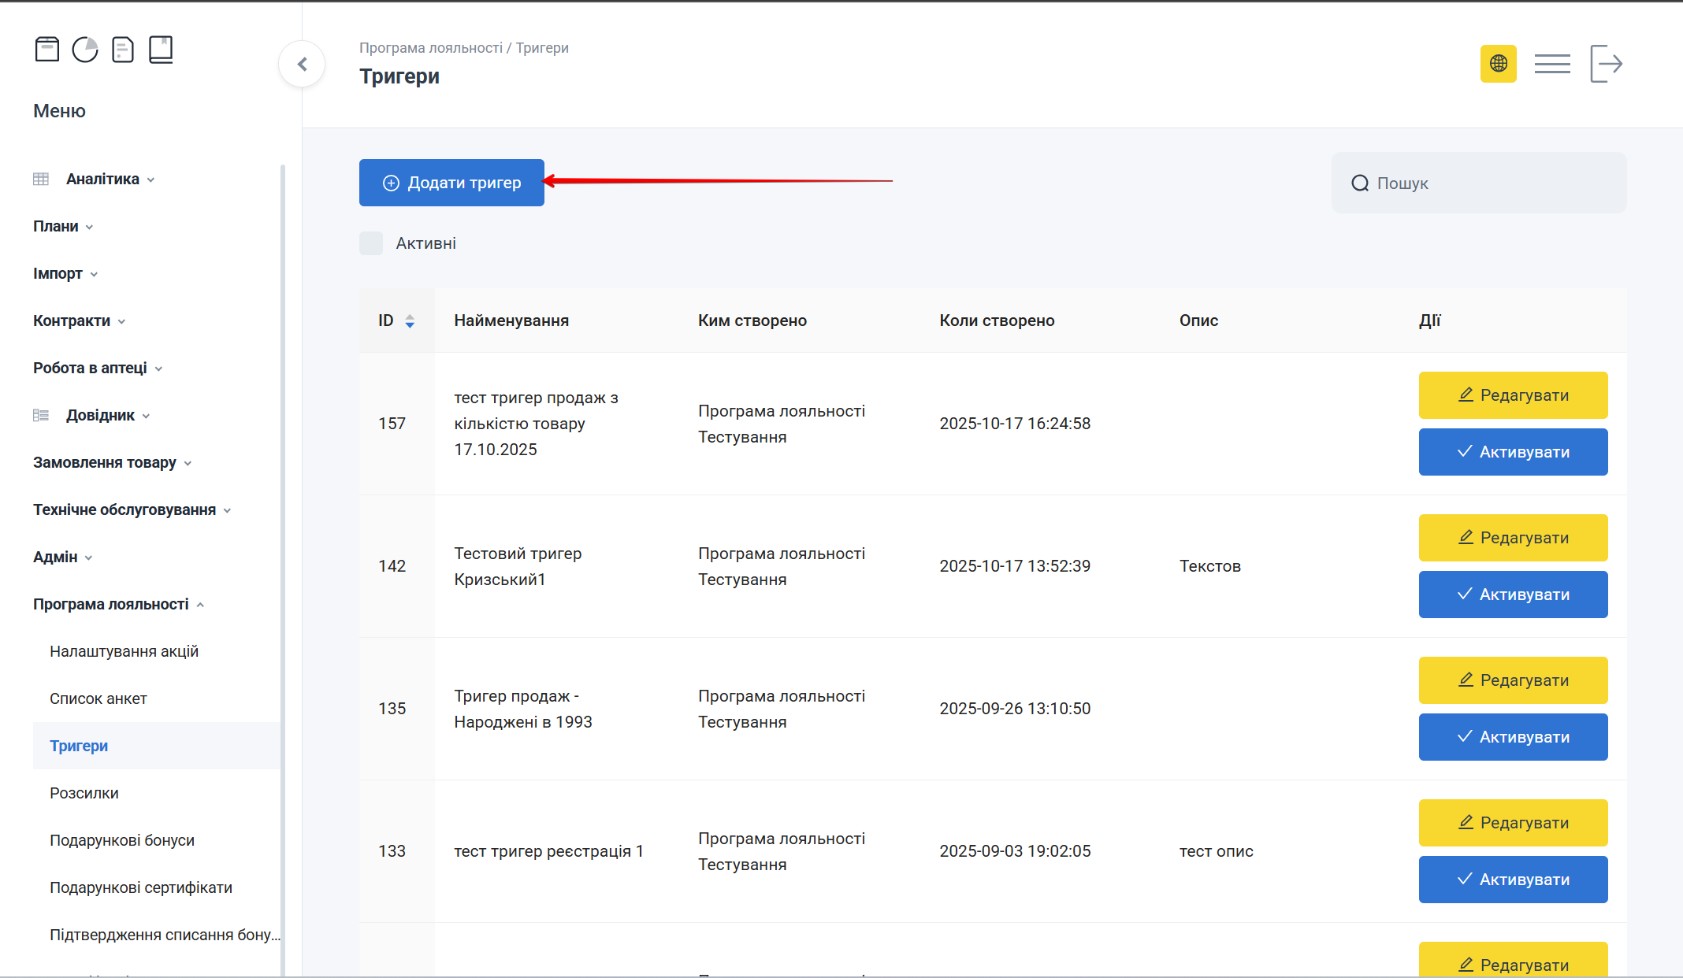Click the yellow globe language icon
This screenshot has width=1683, height=978.
(1498, 64)
